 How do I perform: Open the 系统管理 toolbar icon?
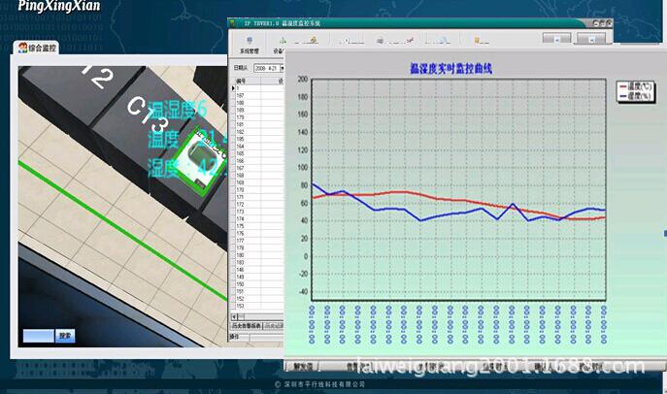point(250,45)
